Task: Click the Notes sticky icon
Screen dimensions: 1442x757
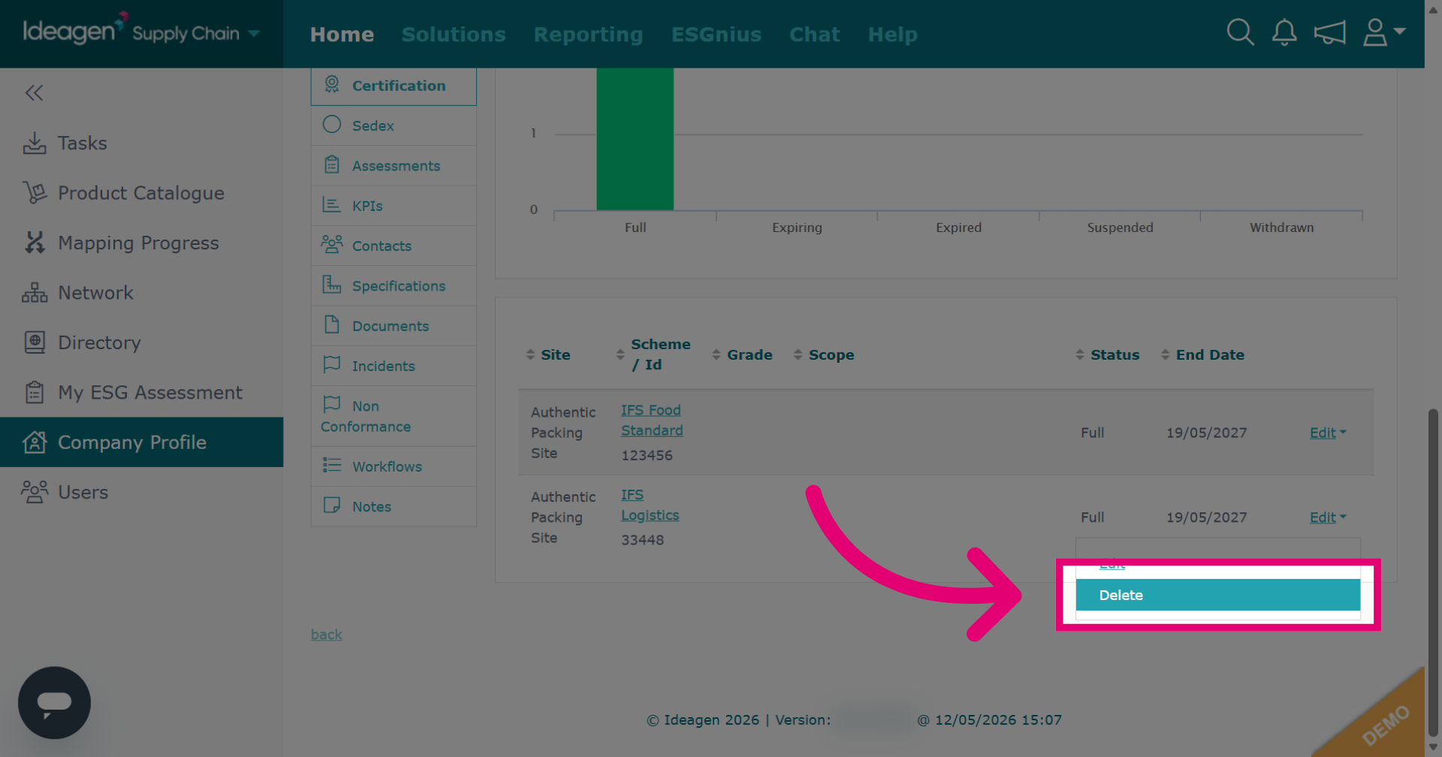Action: [332, 505]
